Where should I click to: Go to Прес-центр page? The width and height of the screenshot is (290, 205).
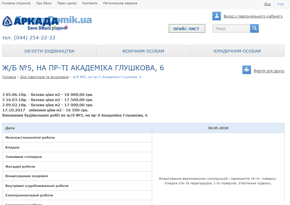[x=67, y=3]
